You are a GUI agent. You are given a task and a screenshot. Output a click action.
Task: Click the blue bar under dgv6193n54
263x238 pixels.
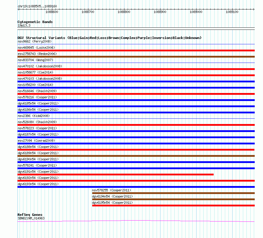pyautogui.click(x=136, y=187)
